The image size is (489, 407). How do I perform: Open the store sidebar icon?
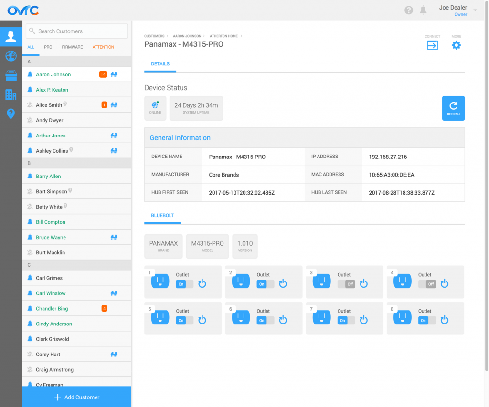coord(11,75)
